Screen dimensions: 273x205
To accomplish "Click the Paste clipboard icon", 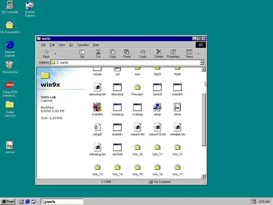I will (127, 52).
